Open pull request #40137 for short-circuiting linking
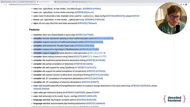 pos(95,75)
